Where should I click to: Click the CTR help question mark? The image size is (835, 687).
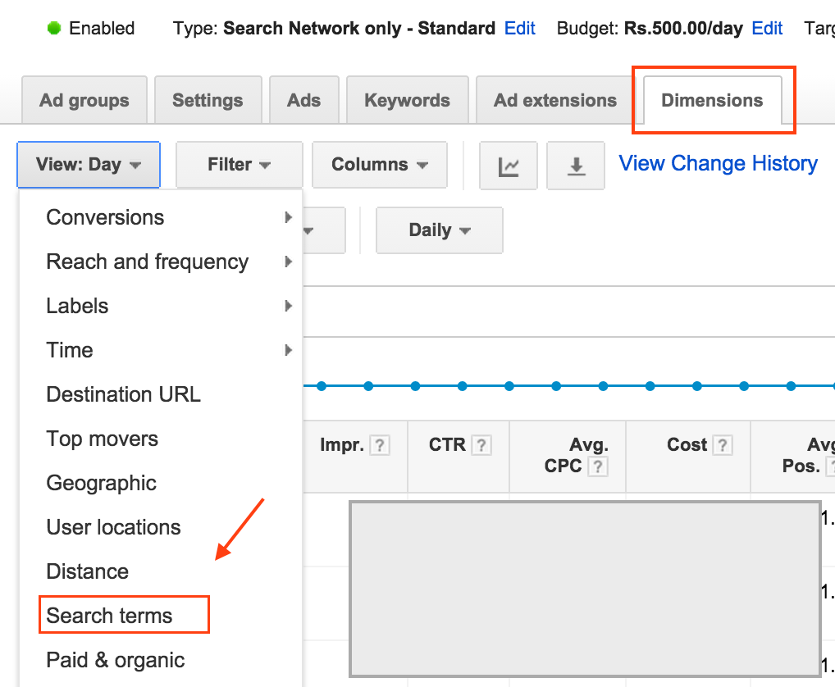coord(480,444)
